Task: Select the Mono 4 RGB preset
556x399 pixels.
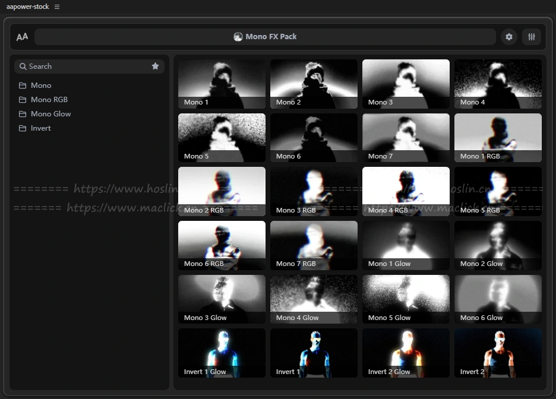Action: 406,191
